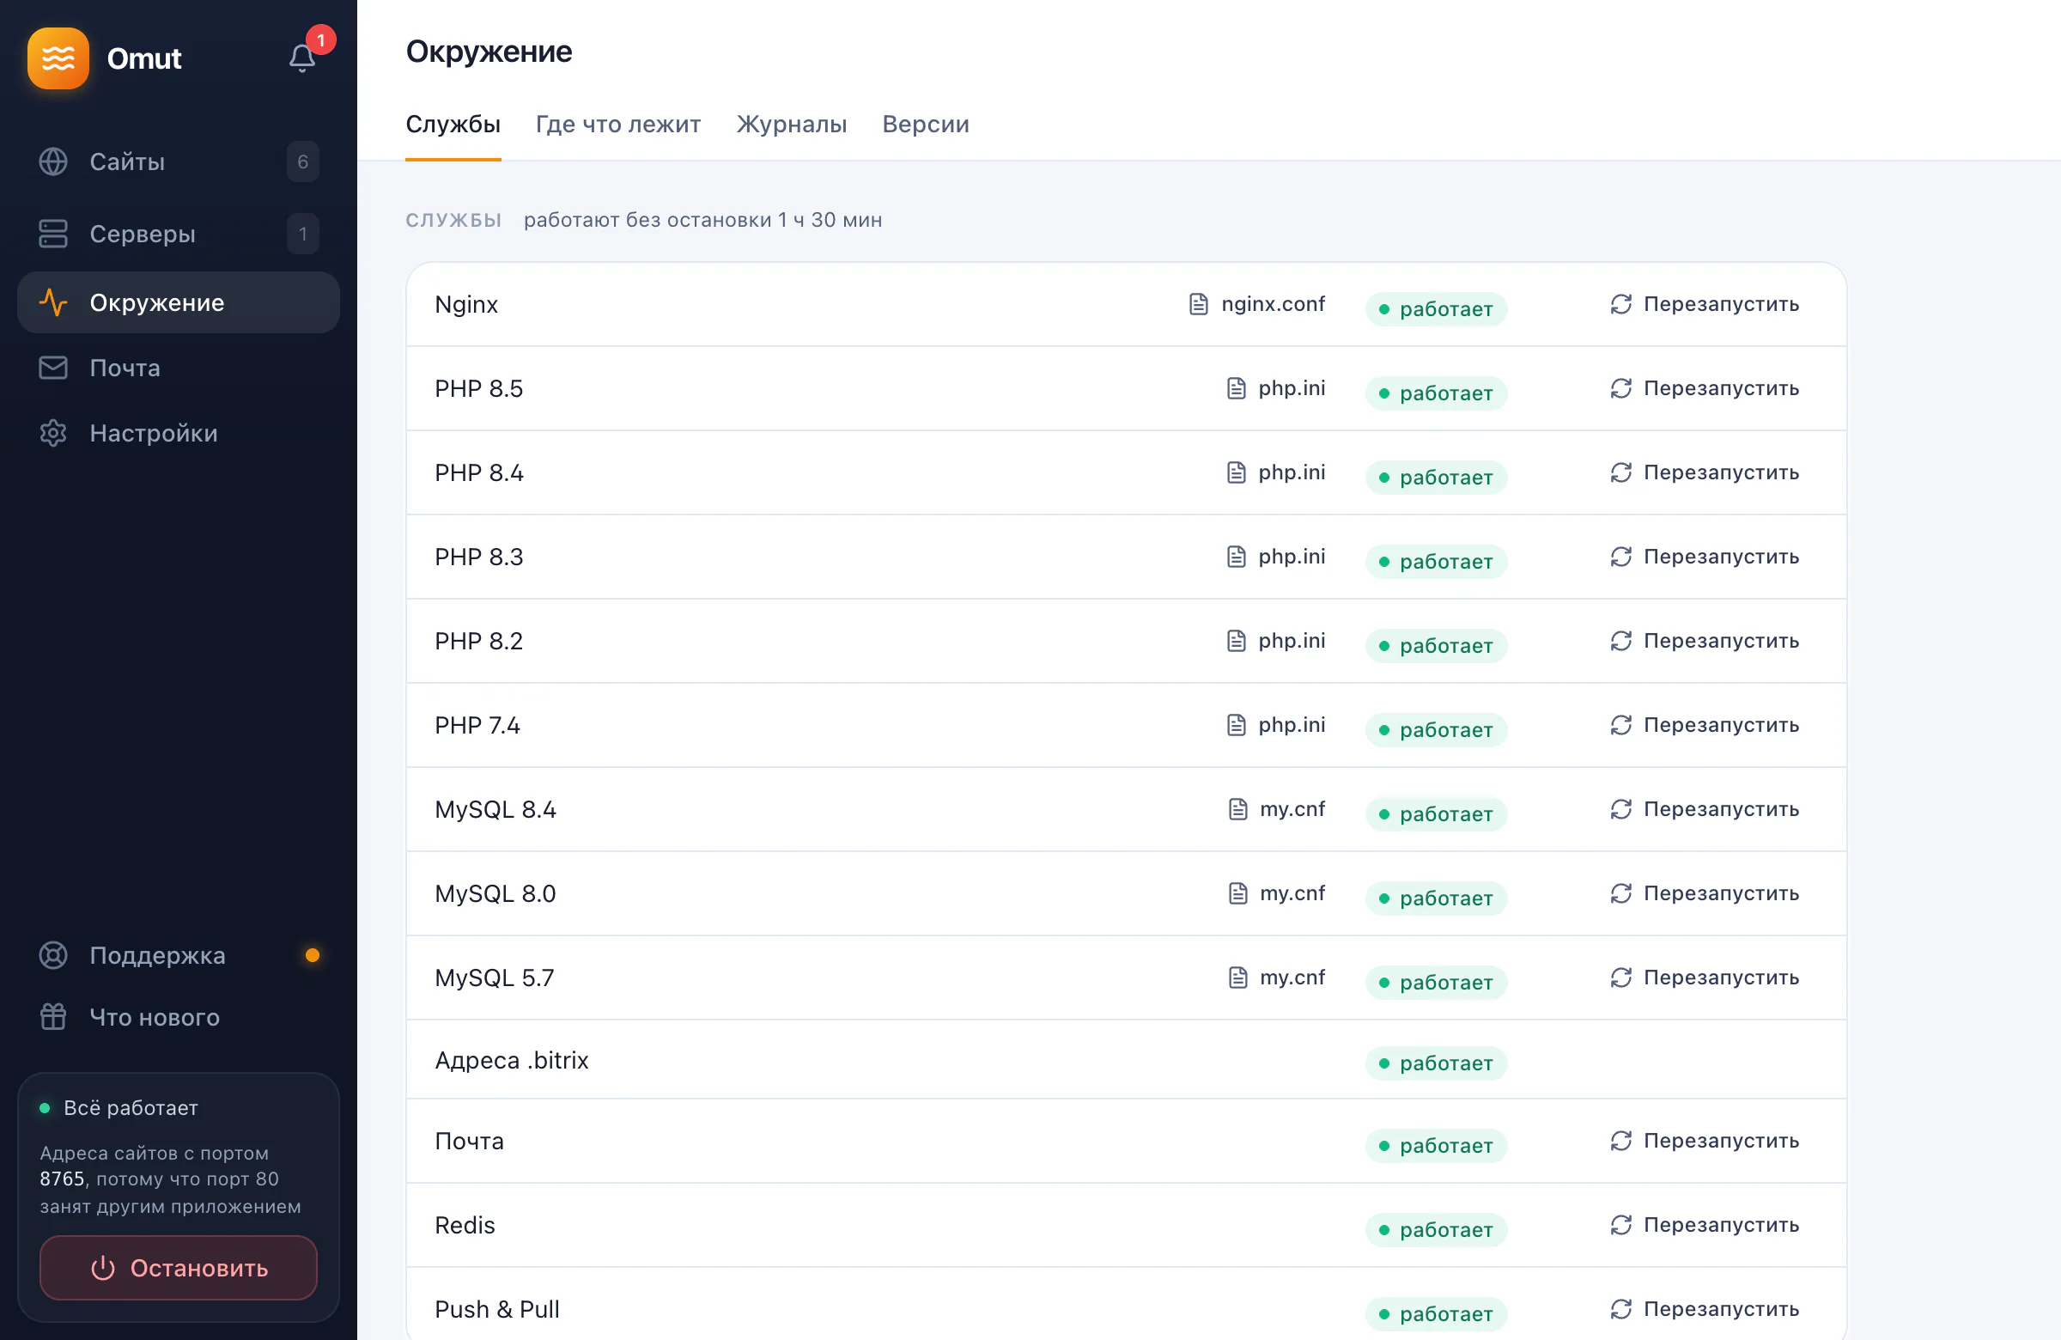2061x1340 pixels.
Task: Click the Адреса .bitrix row name
Action: (x=512, y=1060)
